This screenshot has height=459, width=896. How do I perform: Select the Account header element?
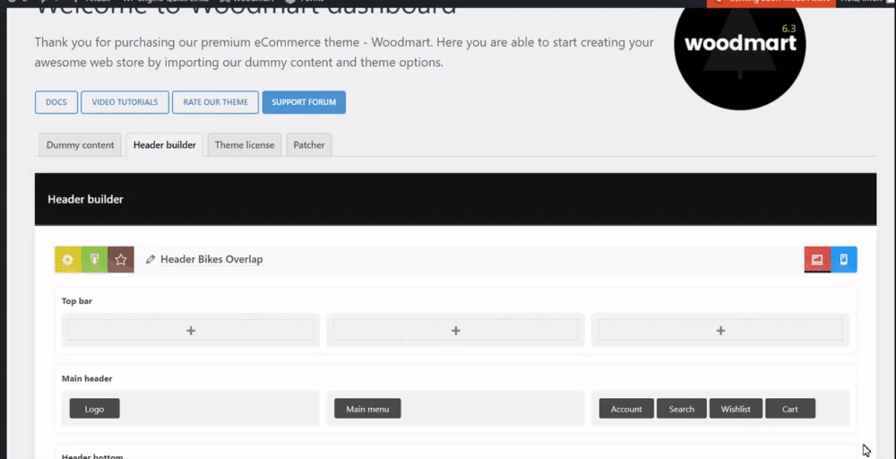pos(626,409)
